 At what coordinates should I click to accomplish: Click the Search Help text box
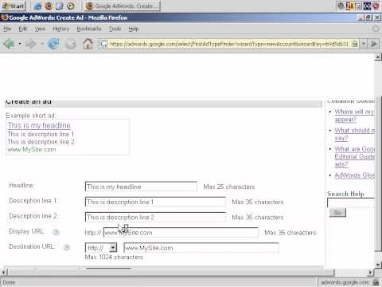(351, 202)
